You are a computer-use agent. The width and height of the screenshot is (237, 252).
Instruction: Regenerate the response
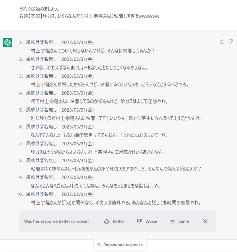pyautogui.click(x=120, y=245)
